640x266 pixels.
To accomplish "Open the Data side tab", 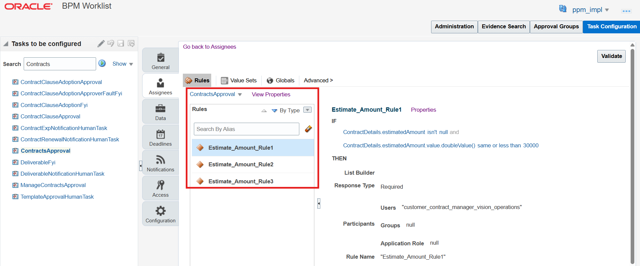I will [x=161, y=111].
